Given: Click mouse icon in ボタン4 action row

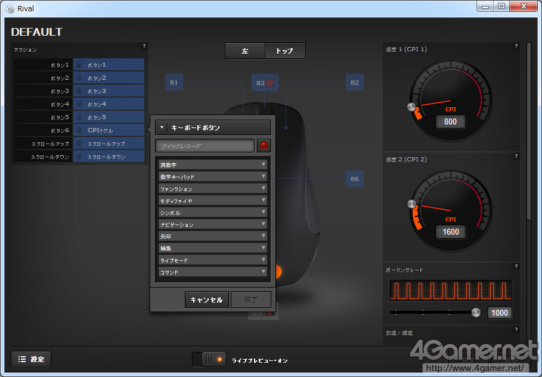Looking at the screenshot, I should (x=79, y=104).
